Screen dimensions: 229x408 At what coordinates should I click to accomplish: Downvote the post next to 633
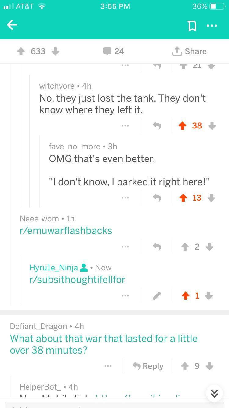point(55,51)
